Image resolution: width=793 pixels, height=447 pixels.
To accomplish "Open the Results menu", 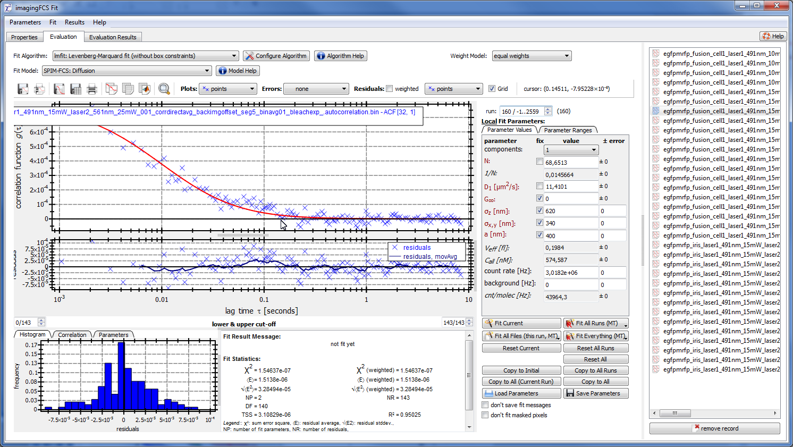I will tap(74, 22).
